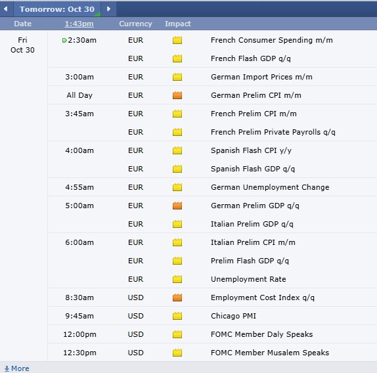This screenshot has width=377, height=373.
Task: Click impact icon for French Consumer Spending
Action: 177,40
